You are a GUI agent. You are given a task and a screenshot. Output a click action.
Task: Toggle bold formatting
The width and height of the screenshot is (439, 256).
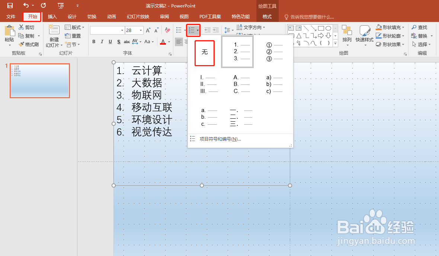[x=94, y=42]
